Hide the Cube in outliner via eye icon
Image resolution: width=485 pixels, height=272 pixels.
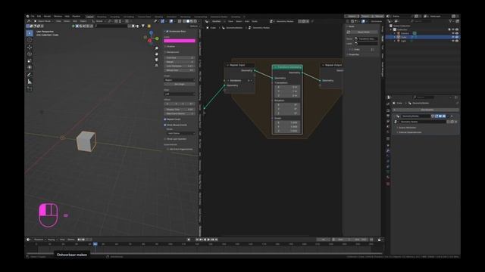453,37
